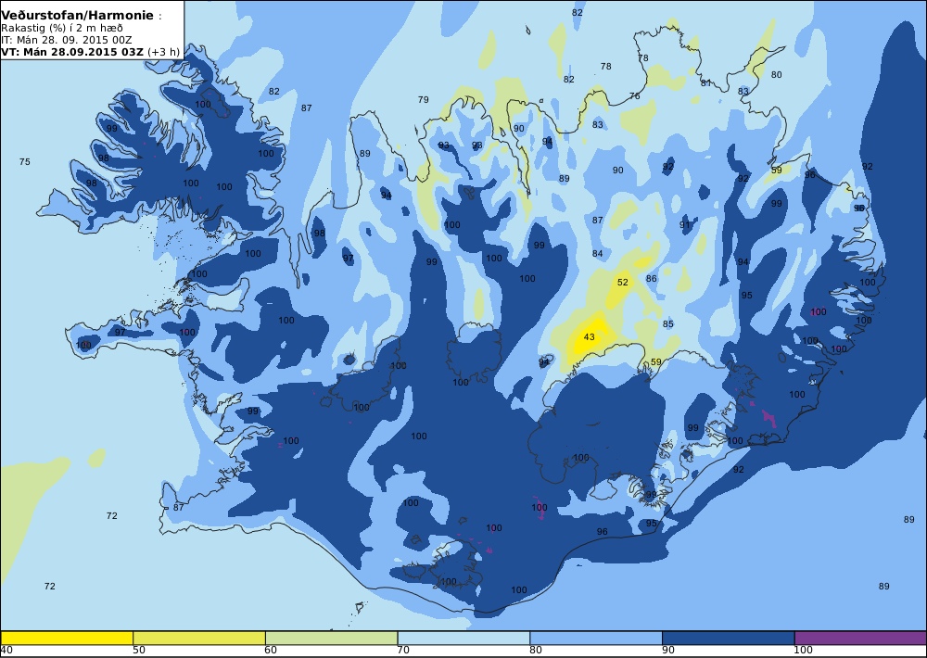Click the IT initial time line '00Z'

[x=121, y=40]
